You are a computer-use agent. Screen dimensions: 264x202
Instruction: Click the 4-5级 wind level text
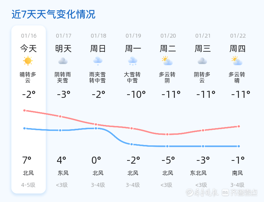tap(28, 185)
